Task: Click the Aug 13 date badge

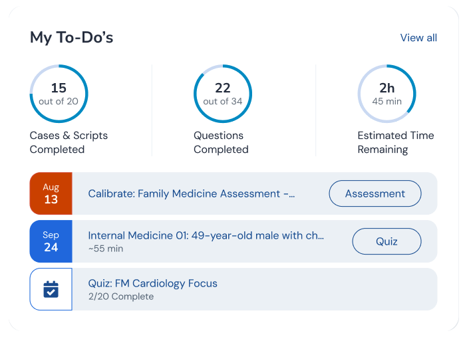Action: [51, 193]
